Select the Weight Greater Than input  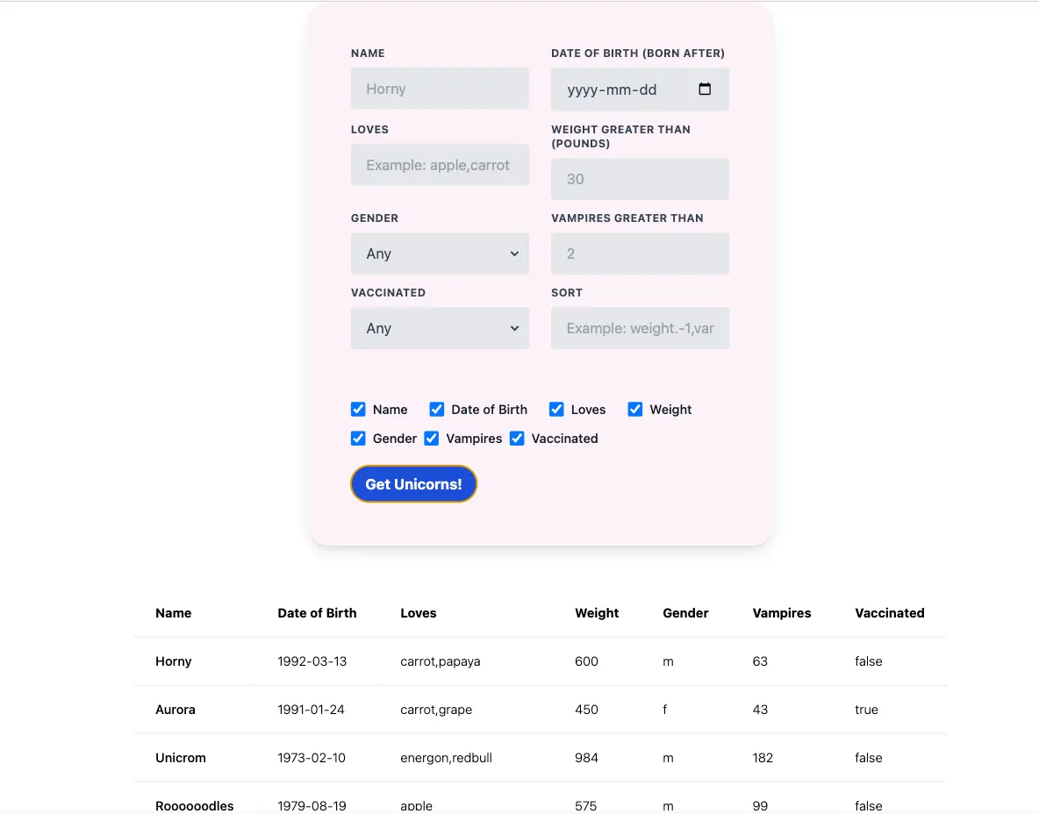click(x=640, y=179)
